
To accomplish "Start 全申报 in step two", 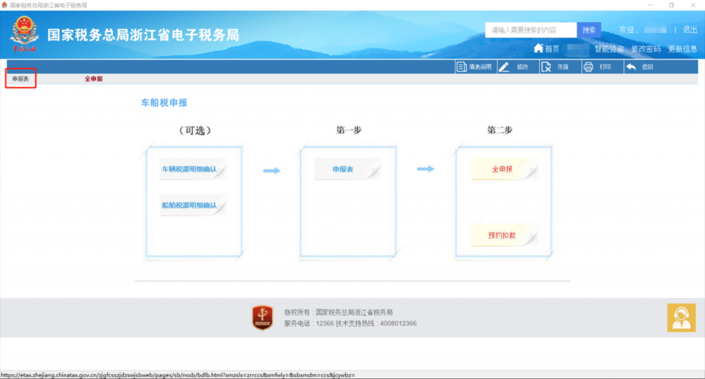I will click(x=504, y=169).
